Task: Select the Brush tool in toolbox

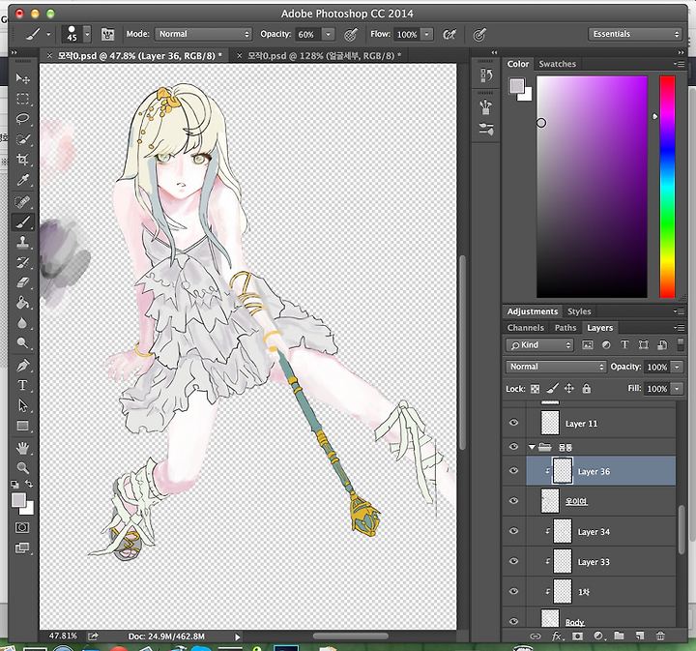Action: tap(22, 222)
